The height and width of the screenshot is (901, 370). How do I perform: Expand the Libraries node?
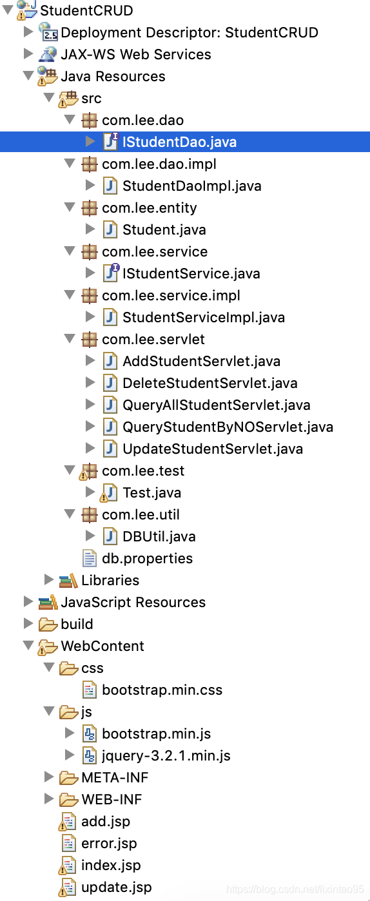[48, 580]
